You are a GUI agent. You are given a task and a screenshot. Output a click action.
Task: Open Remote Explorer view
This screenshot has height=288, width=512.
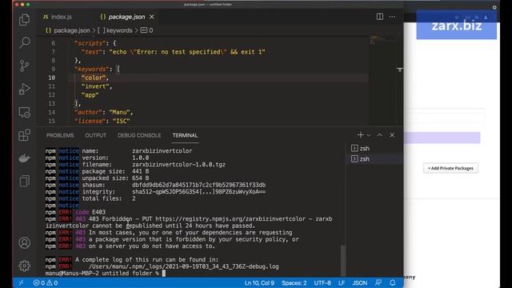pos(25,112)
